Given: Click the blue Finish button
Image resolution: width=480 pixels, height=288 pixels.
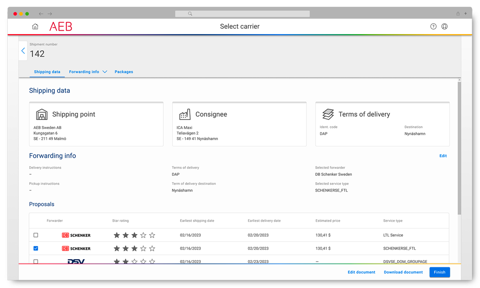Looking at the screenshot, I should (x=440, y=272).
